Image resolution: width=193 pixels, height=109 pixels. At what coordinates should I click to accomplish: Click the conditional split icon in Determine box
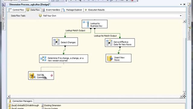43,58
